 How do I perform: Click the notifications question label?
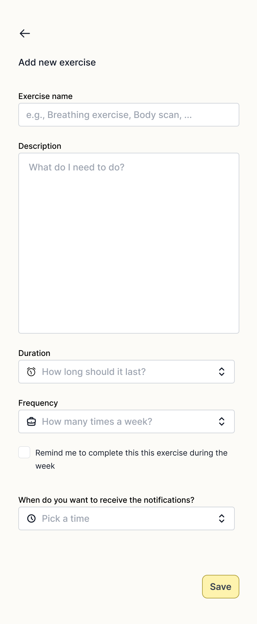pyautogui.click(x=106, y=500)
